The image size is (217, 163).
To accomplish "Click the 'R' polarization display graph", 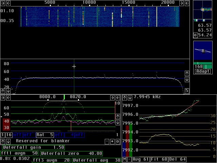I will click(203, 51).
